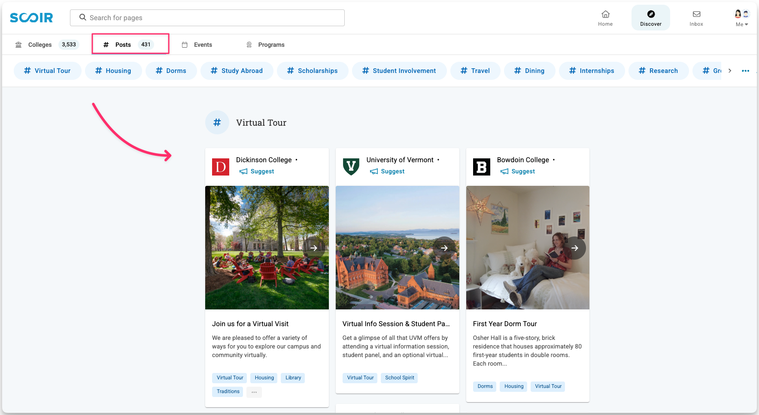
Task: Click the Search for pages field
Action: 207,18
